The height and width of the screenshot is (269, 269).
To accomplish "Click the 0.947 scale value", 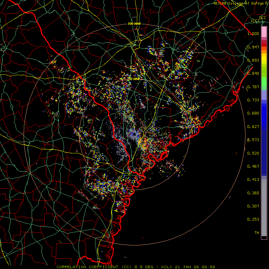I will [253, 47].
